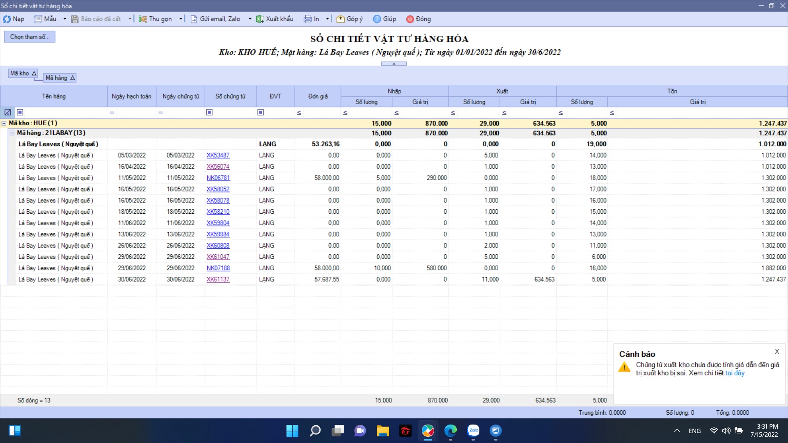788x443 pixels.
Task: Open voucher XK58078
Action: pos(218,201)
